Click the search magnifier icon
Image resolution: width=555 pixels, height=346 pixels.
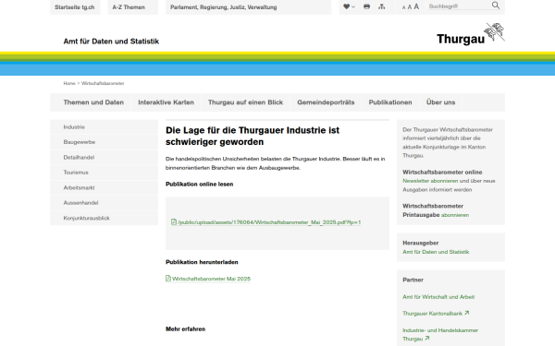[496, 6]
